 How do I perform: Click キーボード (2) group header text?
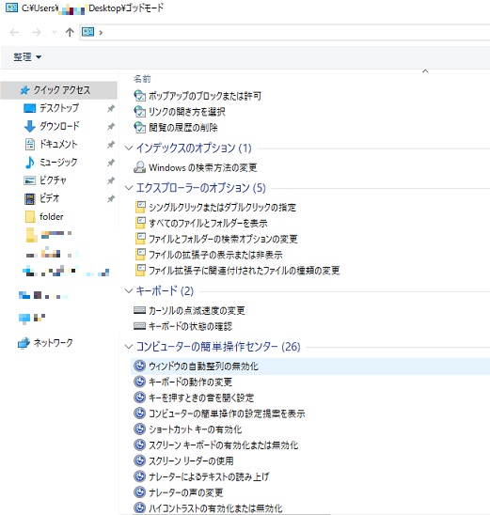click(x=165, y=291)
